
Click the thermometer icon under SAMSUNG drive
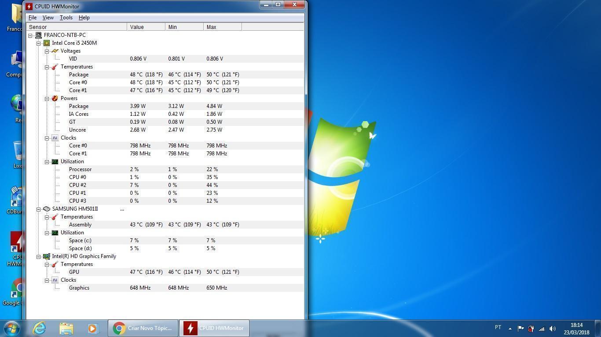coord(55,217)
